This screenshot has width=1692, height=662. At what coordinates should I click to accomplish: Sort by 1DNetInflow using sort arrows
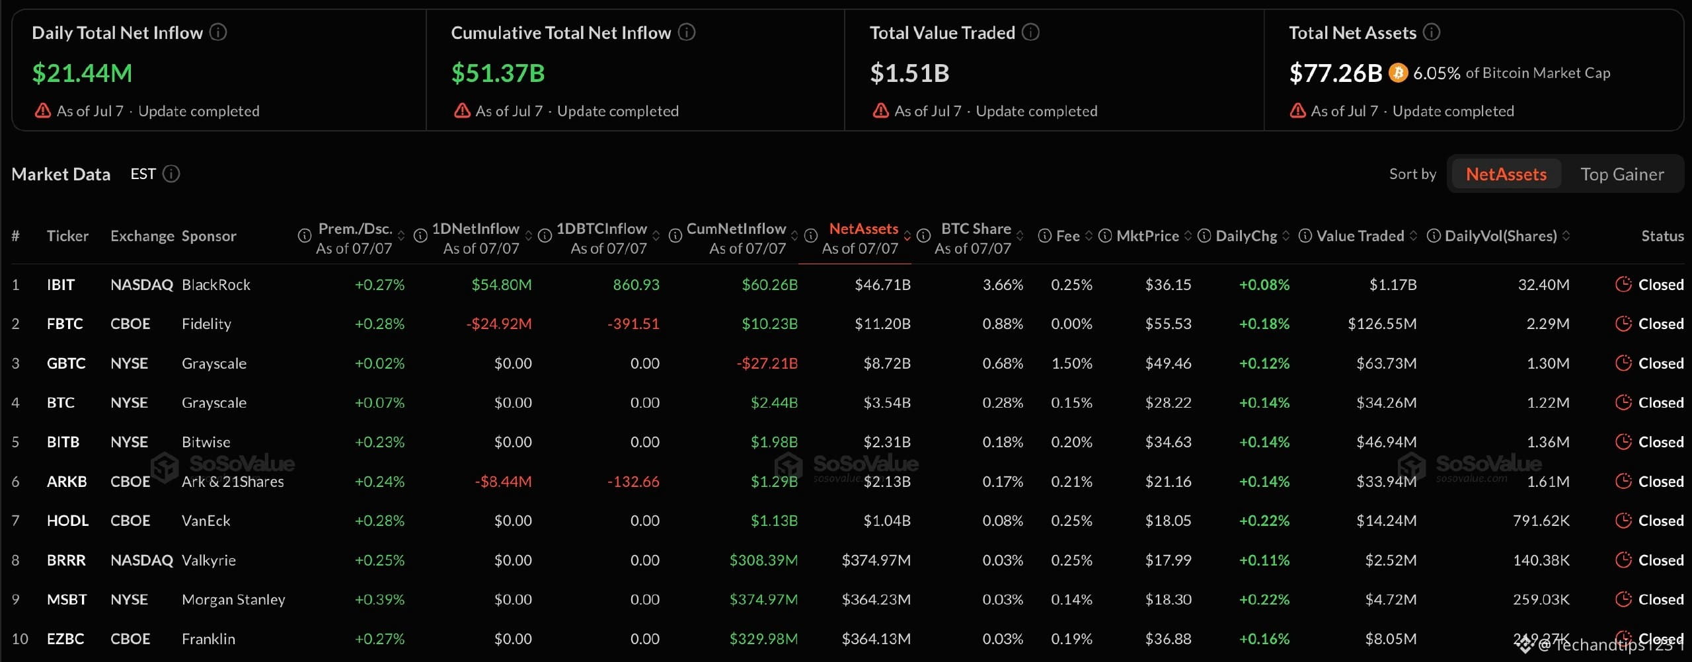click(x=529, y=236)
